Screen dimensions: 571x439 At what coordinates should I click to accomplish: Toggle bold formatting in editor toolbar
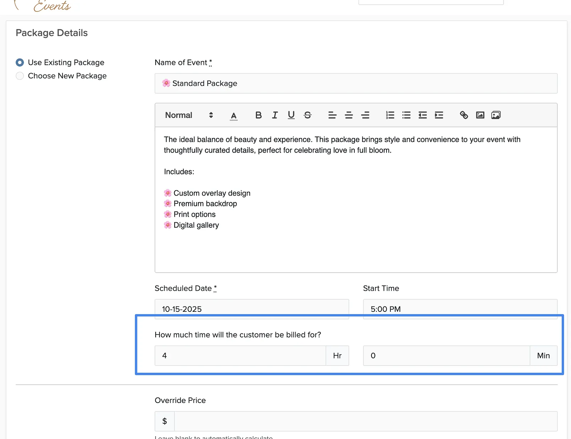[x=258, y=115]
